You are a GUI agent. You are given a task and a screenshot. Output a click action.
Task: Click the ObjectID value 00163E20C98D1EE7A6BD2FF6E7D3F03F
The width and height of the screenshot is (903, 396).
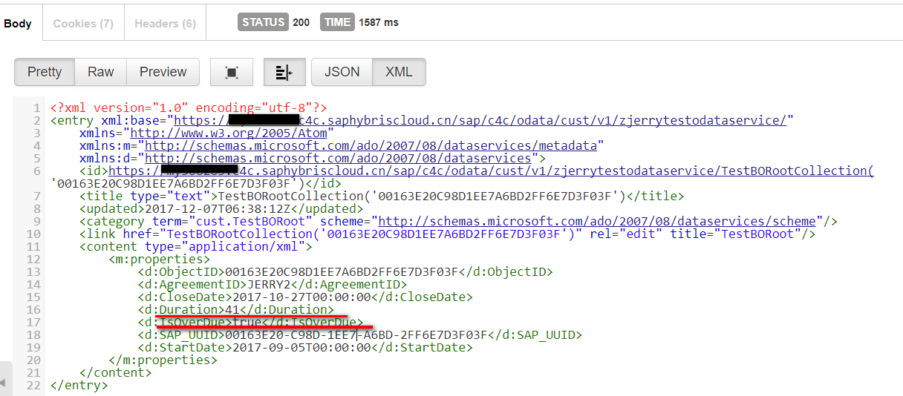[342, 272]
